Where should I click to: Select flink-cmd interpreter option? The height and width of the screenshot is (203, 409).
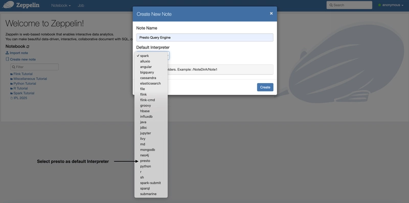click(151, 100)
